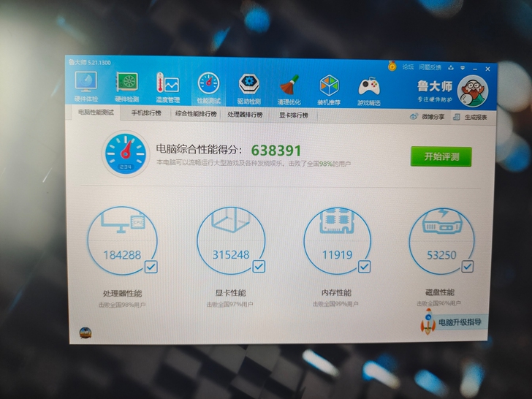Image resolution: width=532 pixels, height=399 pixels.
Task: Click the round badge icon at bottom-left
Action: point(85,332)
